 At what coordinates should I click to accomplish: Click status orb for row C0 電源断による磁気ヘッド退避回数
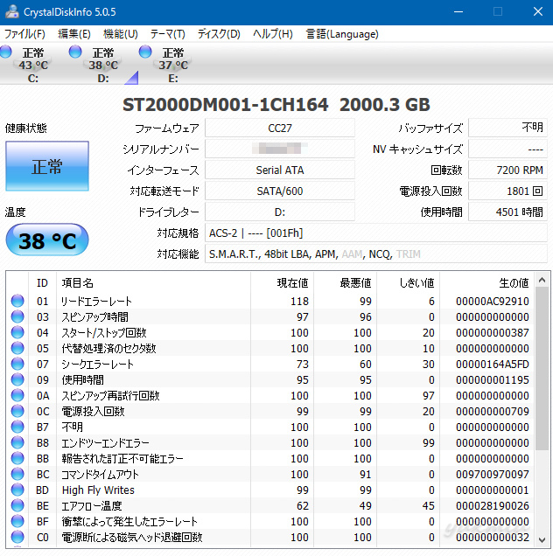click(17, 537)
